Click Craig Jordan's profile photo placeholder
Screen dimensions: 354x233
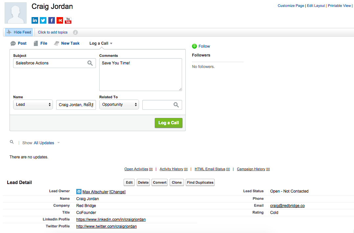click(15, 13)
